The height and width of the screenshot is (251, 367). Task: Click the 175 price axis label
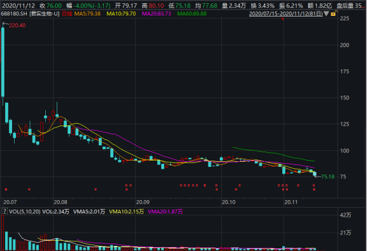point(344,71)
